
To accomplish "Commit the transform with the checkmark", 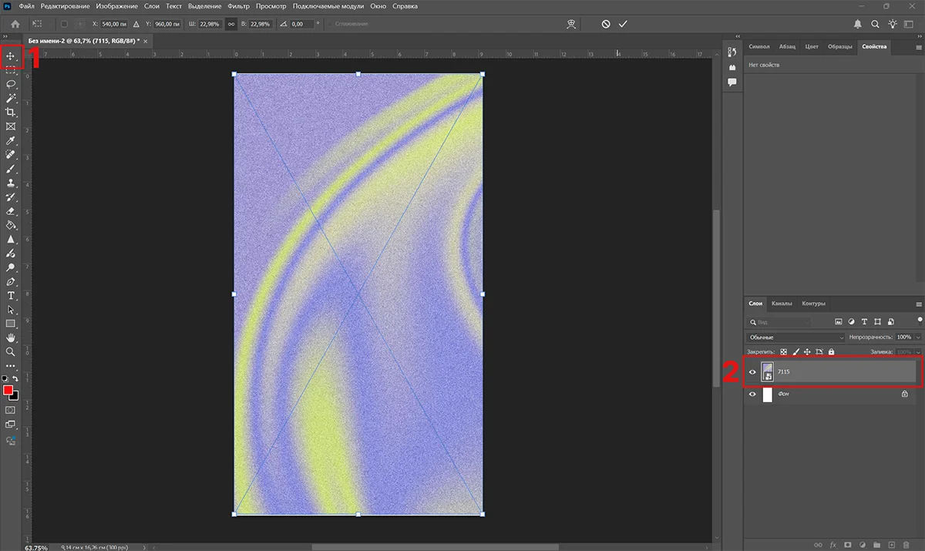I will [623, 24].
